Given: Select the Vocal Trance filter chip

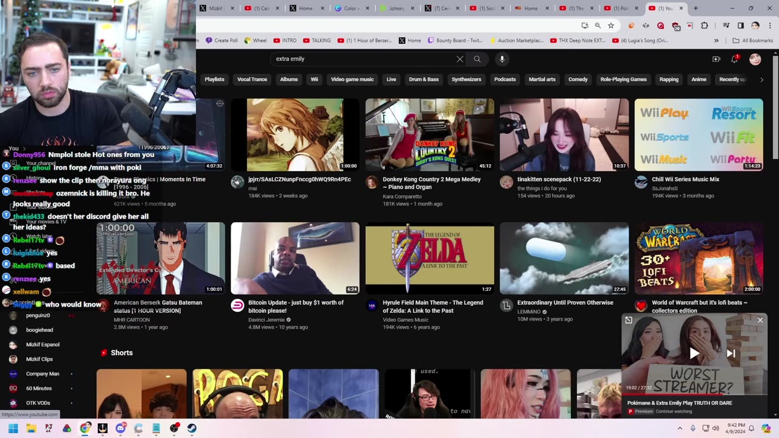Looking at the screenshot, I should [252, 80].
